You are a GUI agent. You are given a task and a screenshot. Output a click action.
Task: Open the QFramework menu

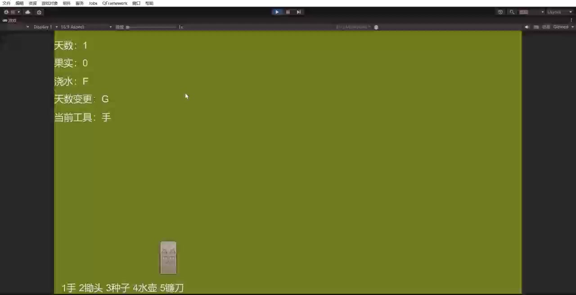coord(115,3)
